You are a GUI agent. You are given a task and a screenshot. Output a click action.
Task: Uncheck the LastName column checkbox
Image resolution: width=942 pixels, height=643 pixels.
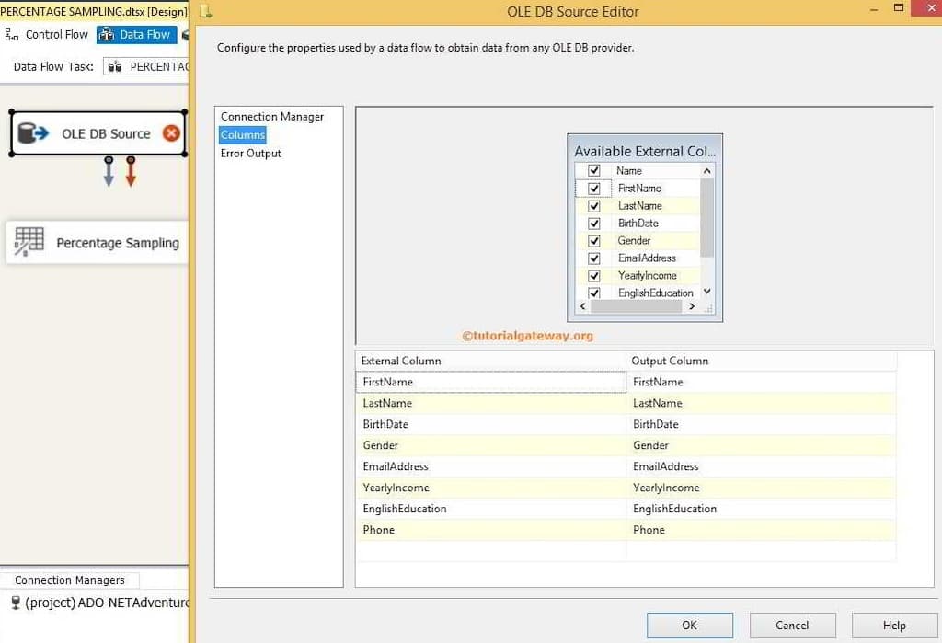pyautogui.click(x=594, y=206)
